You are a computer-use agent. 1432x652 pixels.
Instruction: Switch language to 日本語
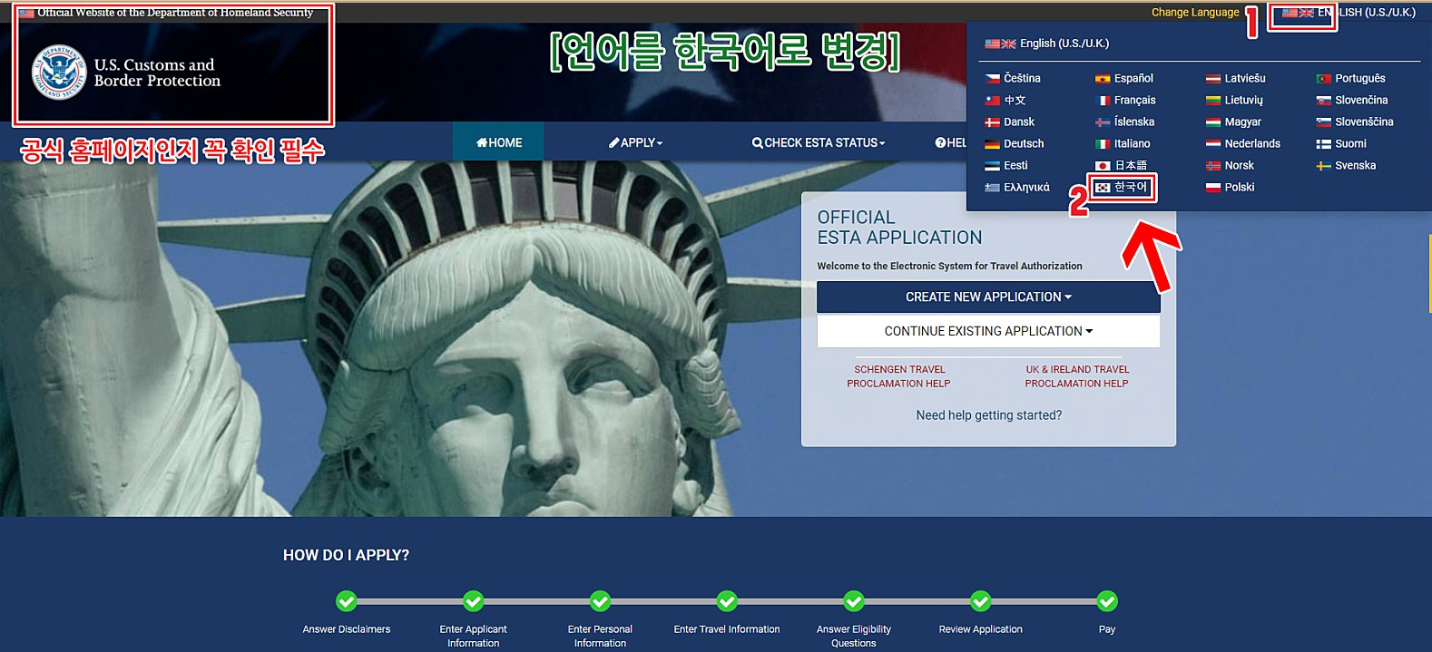pyautogui.click(x=1122, y=165)
